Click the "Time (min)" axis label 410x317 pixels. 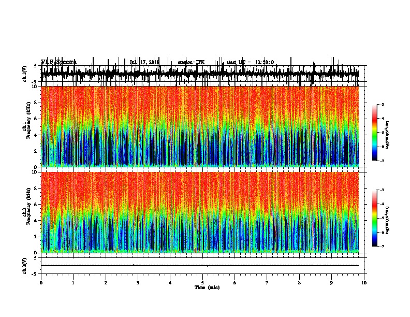point(207,287)
